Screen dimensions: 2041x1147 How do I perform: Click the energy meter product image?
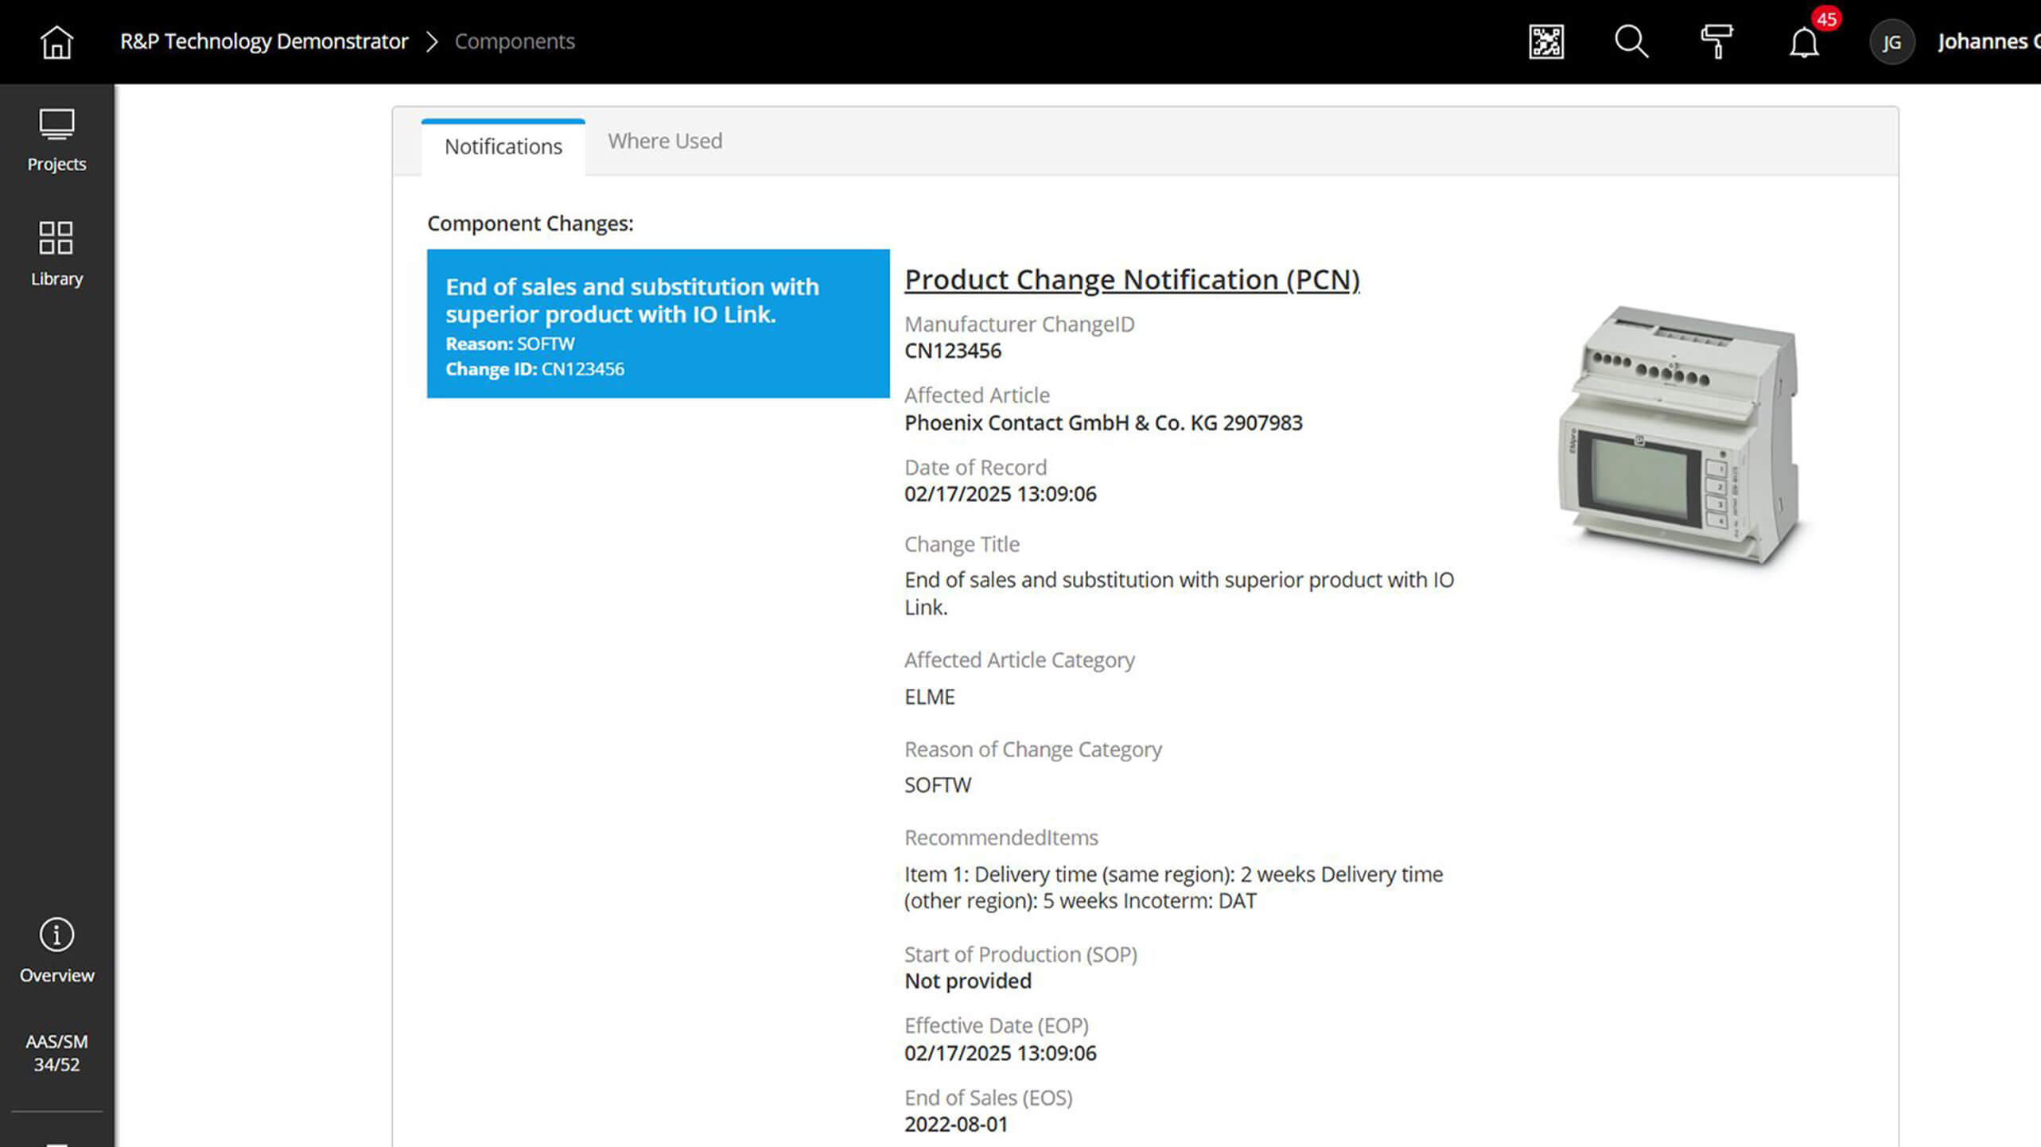pos(1679,434)
